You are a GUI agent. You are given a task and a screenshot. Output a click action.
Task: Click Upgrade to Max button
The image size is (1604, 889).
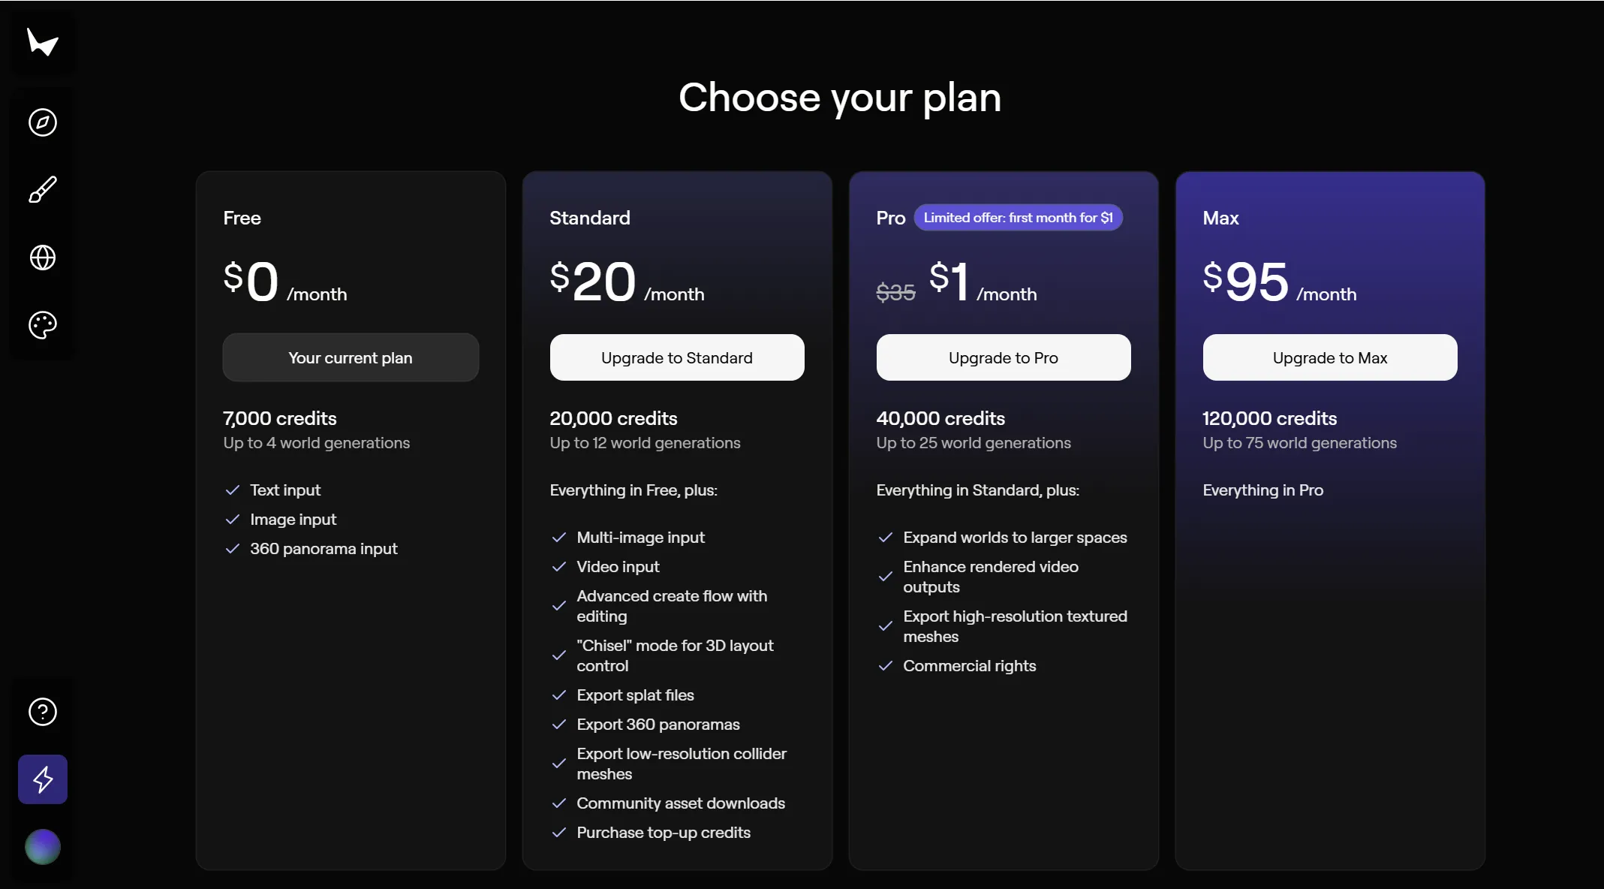click(1330, 357)
